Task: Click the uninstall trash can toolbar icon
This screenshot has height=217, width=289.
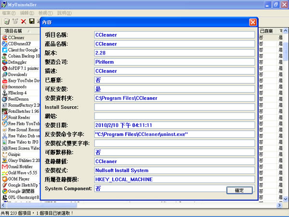Action: point(7,21)
